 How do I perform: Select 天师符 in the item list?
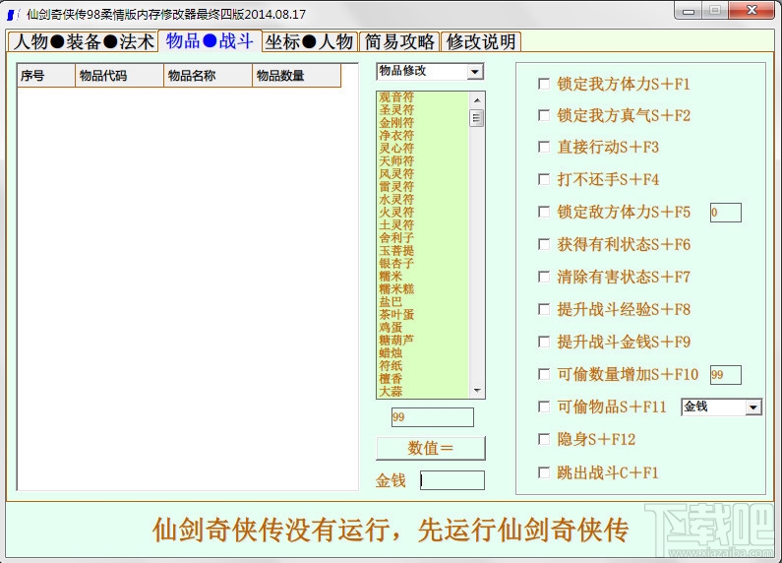click(x=396, y=160)
